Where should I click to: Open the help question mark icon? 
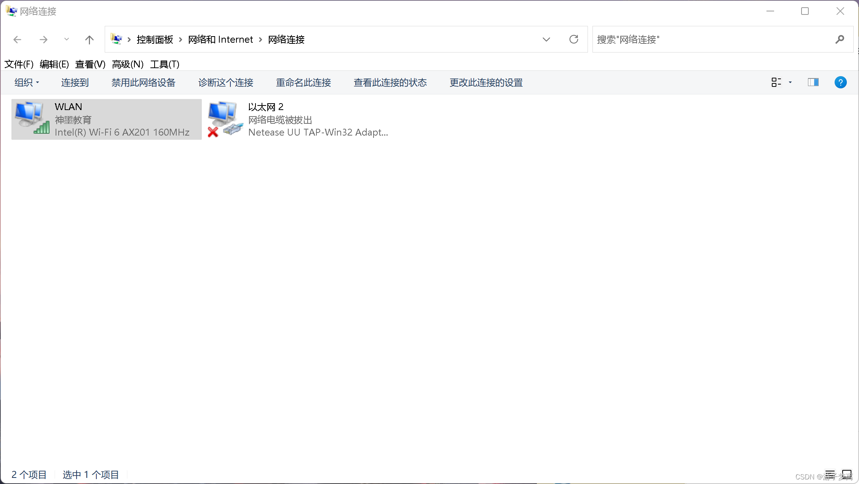pyautogui.click(x=840, y=82)
